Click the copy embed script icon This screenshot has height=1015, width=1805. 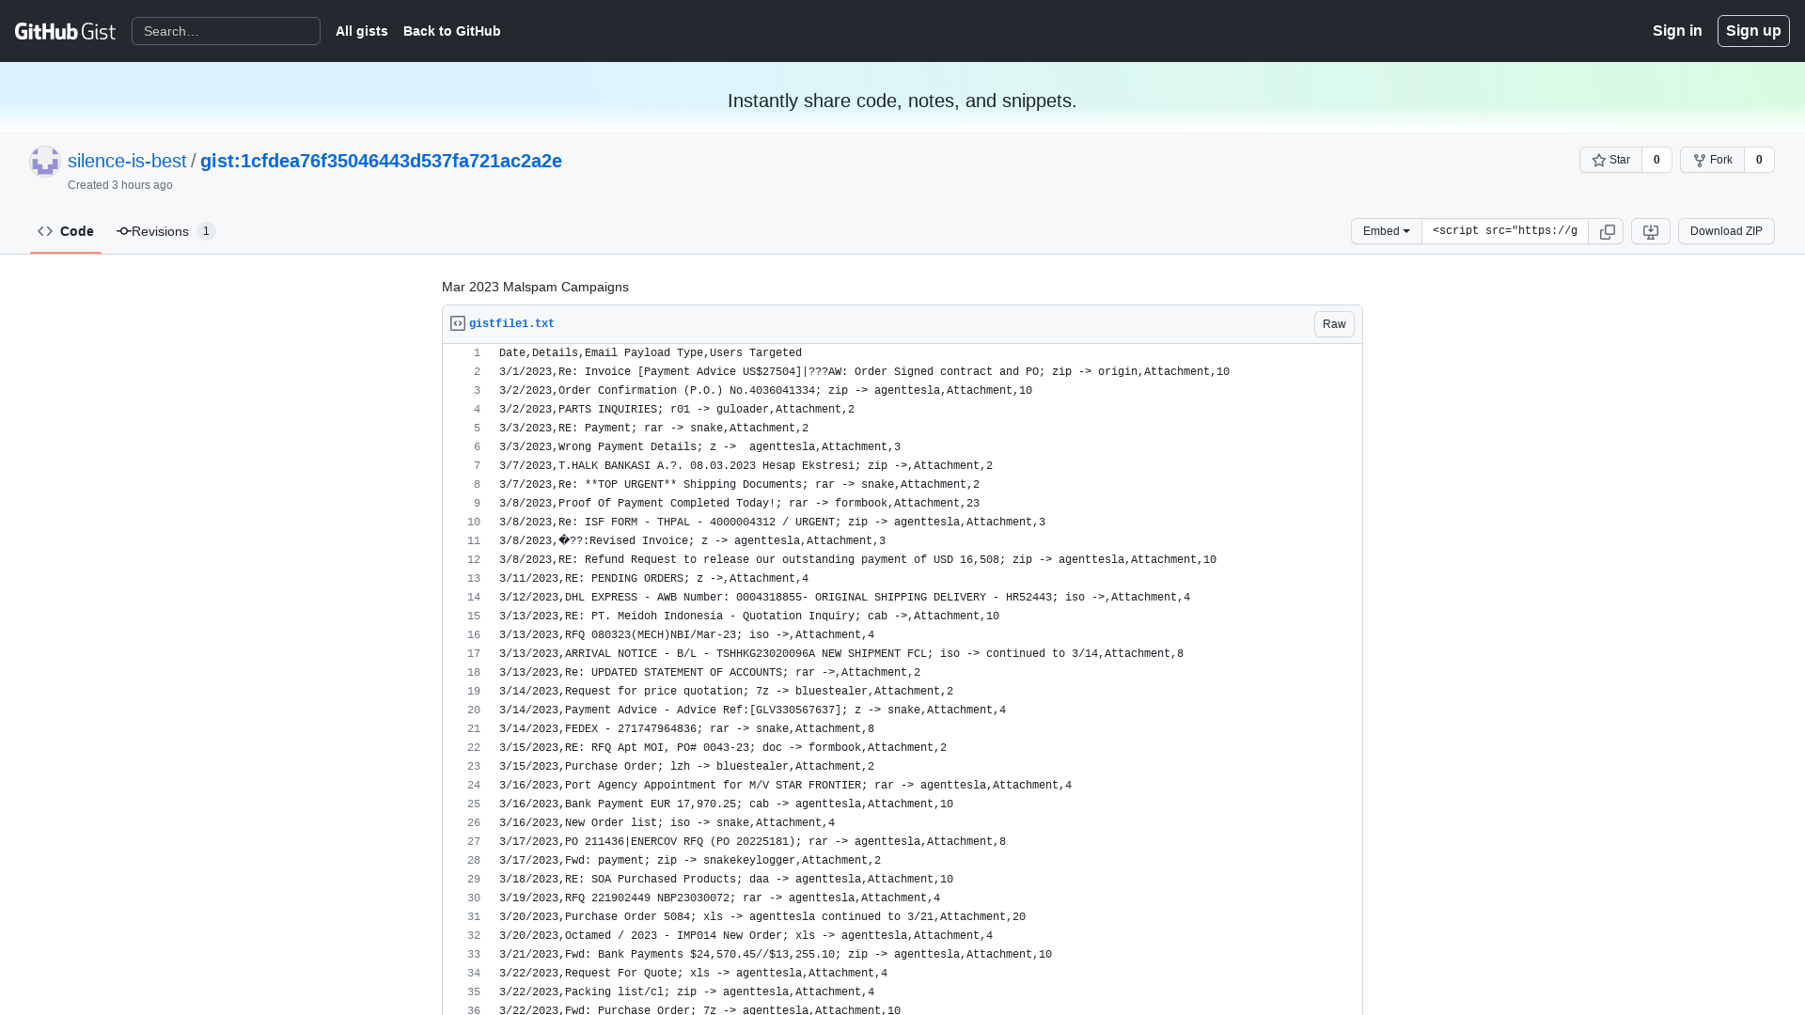pos(1607,232)
